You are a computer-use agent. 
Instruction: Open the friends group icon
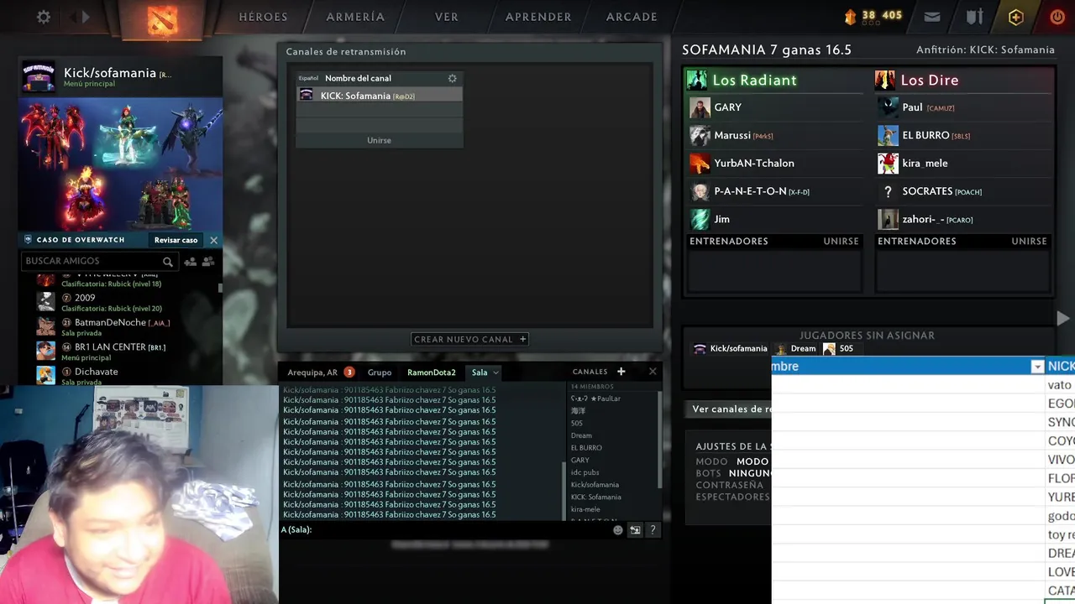pos(208,262)
